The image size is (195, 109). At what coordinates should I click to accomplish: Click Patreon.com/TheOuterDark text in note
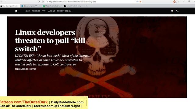click(x=24, y=102)
